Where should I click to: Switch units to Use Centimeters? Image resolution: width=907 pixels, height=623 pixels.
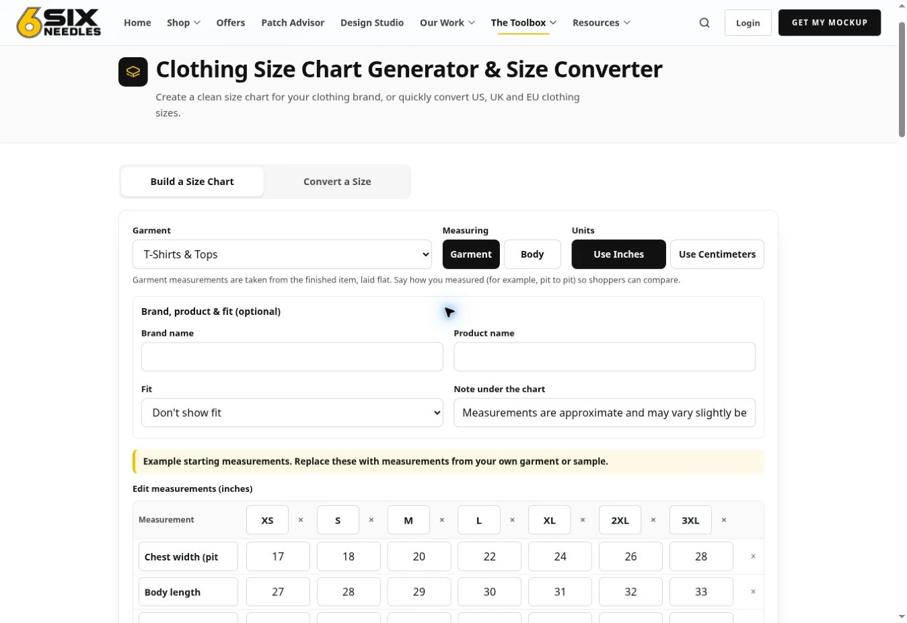(717, 254)
